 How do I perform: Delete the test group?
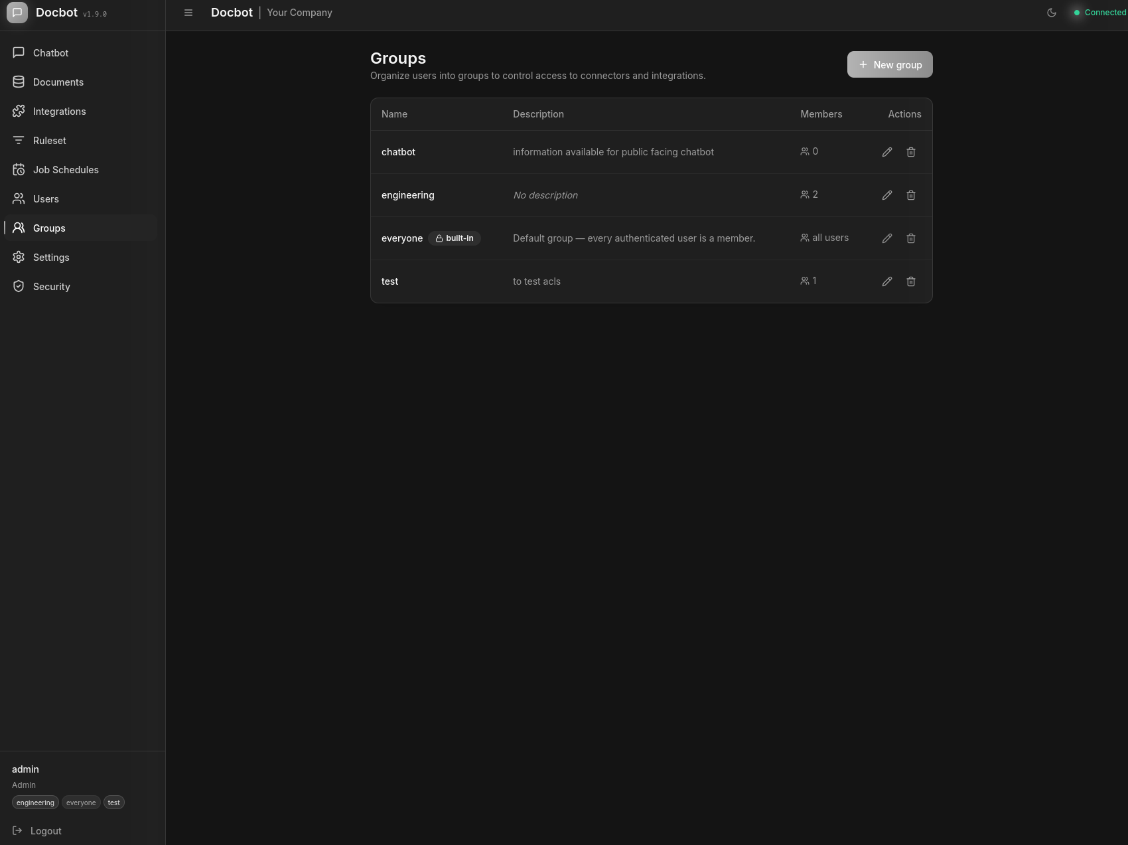911,281
